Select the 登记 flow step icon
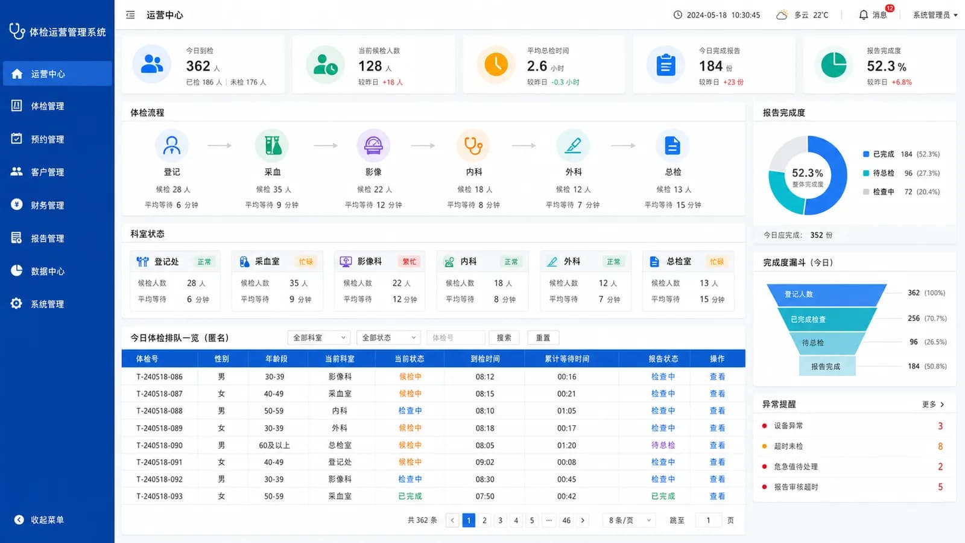Screen dimensions: 965x543 [x=172, y=145]
